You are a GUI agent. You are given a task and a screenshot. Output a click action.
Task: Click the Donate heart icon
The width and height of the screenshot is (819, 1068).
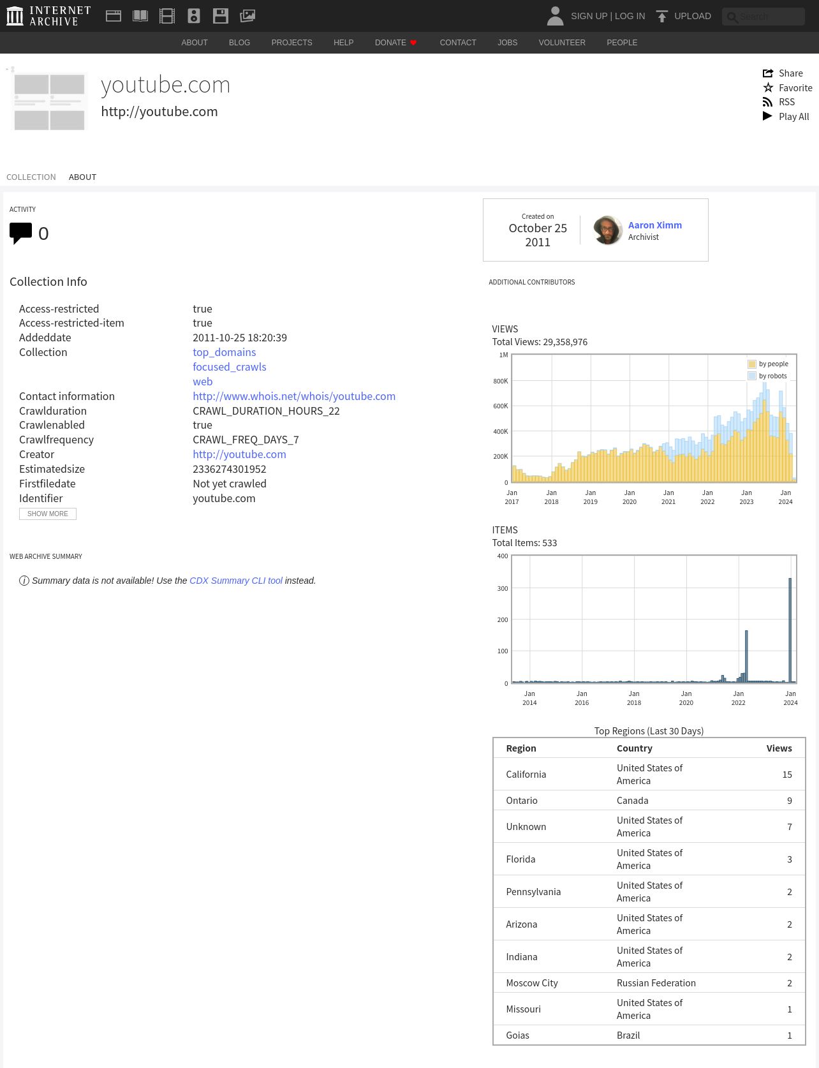(x=413, y=43)
